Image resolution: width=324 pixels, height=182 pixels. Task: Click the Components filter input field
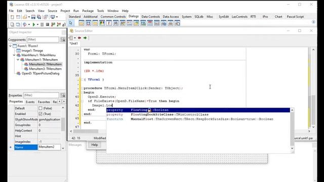[43, 39]
